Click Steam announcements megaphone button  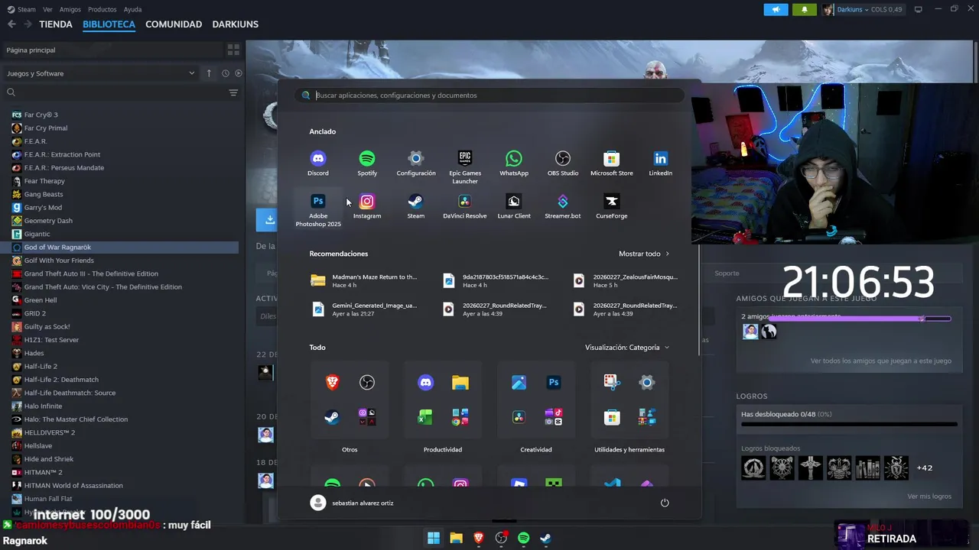pos(776,9)
